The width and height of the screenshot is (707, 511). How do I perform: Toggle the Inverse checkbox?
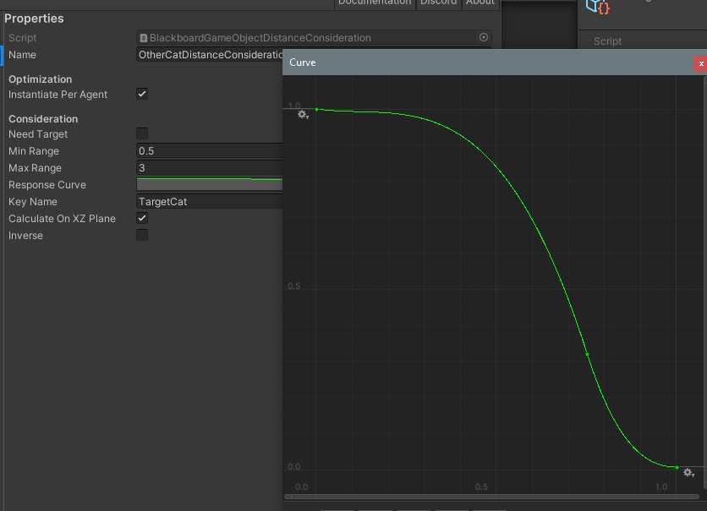(142, 235)
